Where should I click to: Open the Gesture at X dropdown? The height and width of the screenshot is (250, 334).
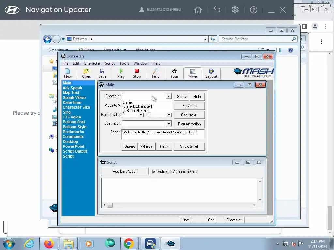[141, 115]
